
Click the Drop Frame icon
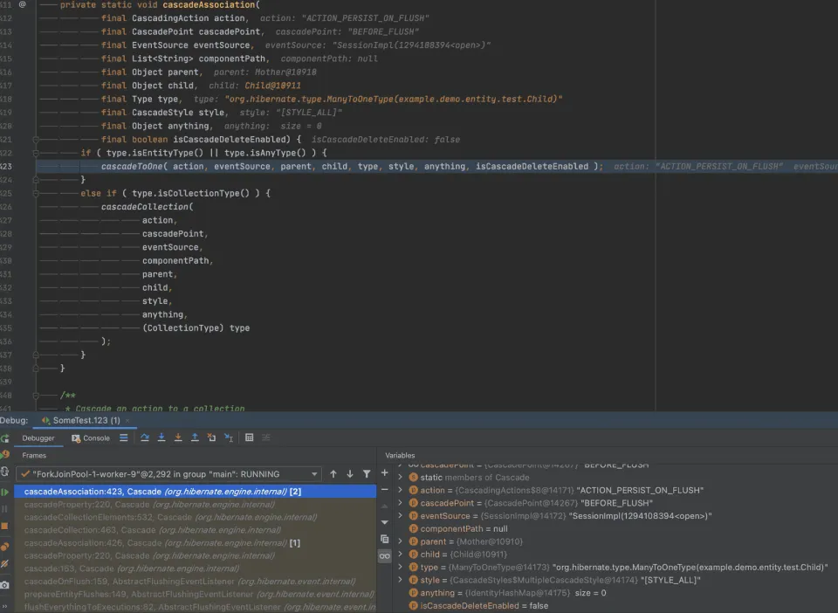point(211,437)
